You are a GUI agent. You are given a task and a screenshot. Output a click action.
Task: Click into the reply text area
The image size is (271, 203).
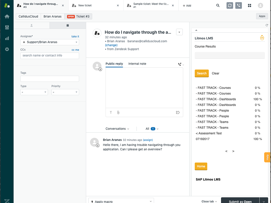144,88
